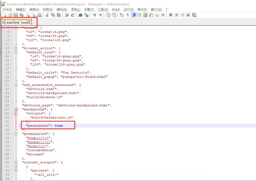Select the manifest.json tab

16,23
